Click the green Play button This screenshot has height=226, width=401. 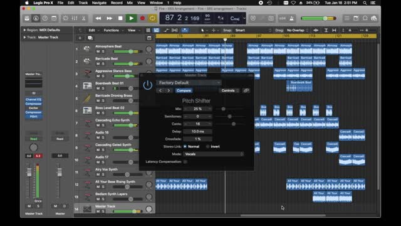(131, 18)
